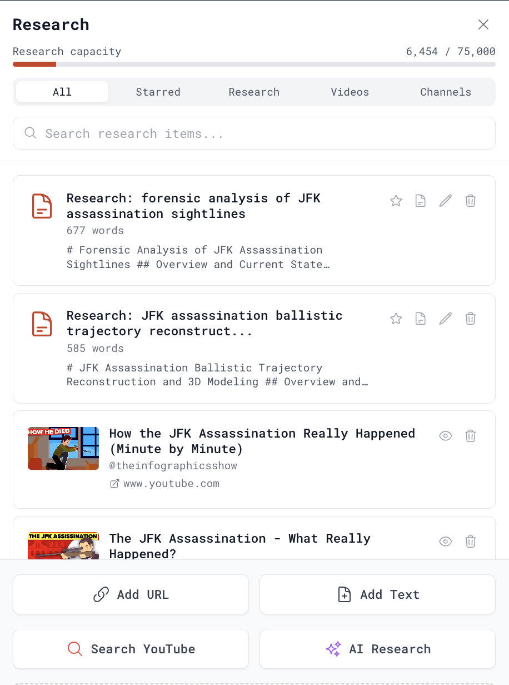509x685 pixels.
Task: Click the external link icon next to www.youtube.com
Action: pyautogui.click(x=114, y=483)
